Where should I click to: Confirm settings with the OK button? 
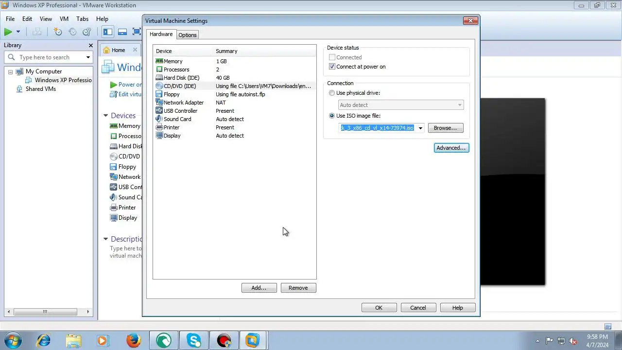[379, 308]
